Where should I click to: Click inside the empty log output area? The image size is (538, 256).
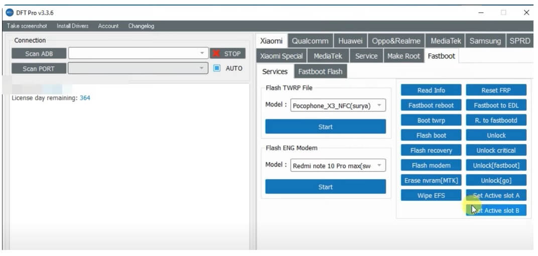pos(125,176)
